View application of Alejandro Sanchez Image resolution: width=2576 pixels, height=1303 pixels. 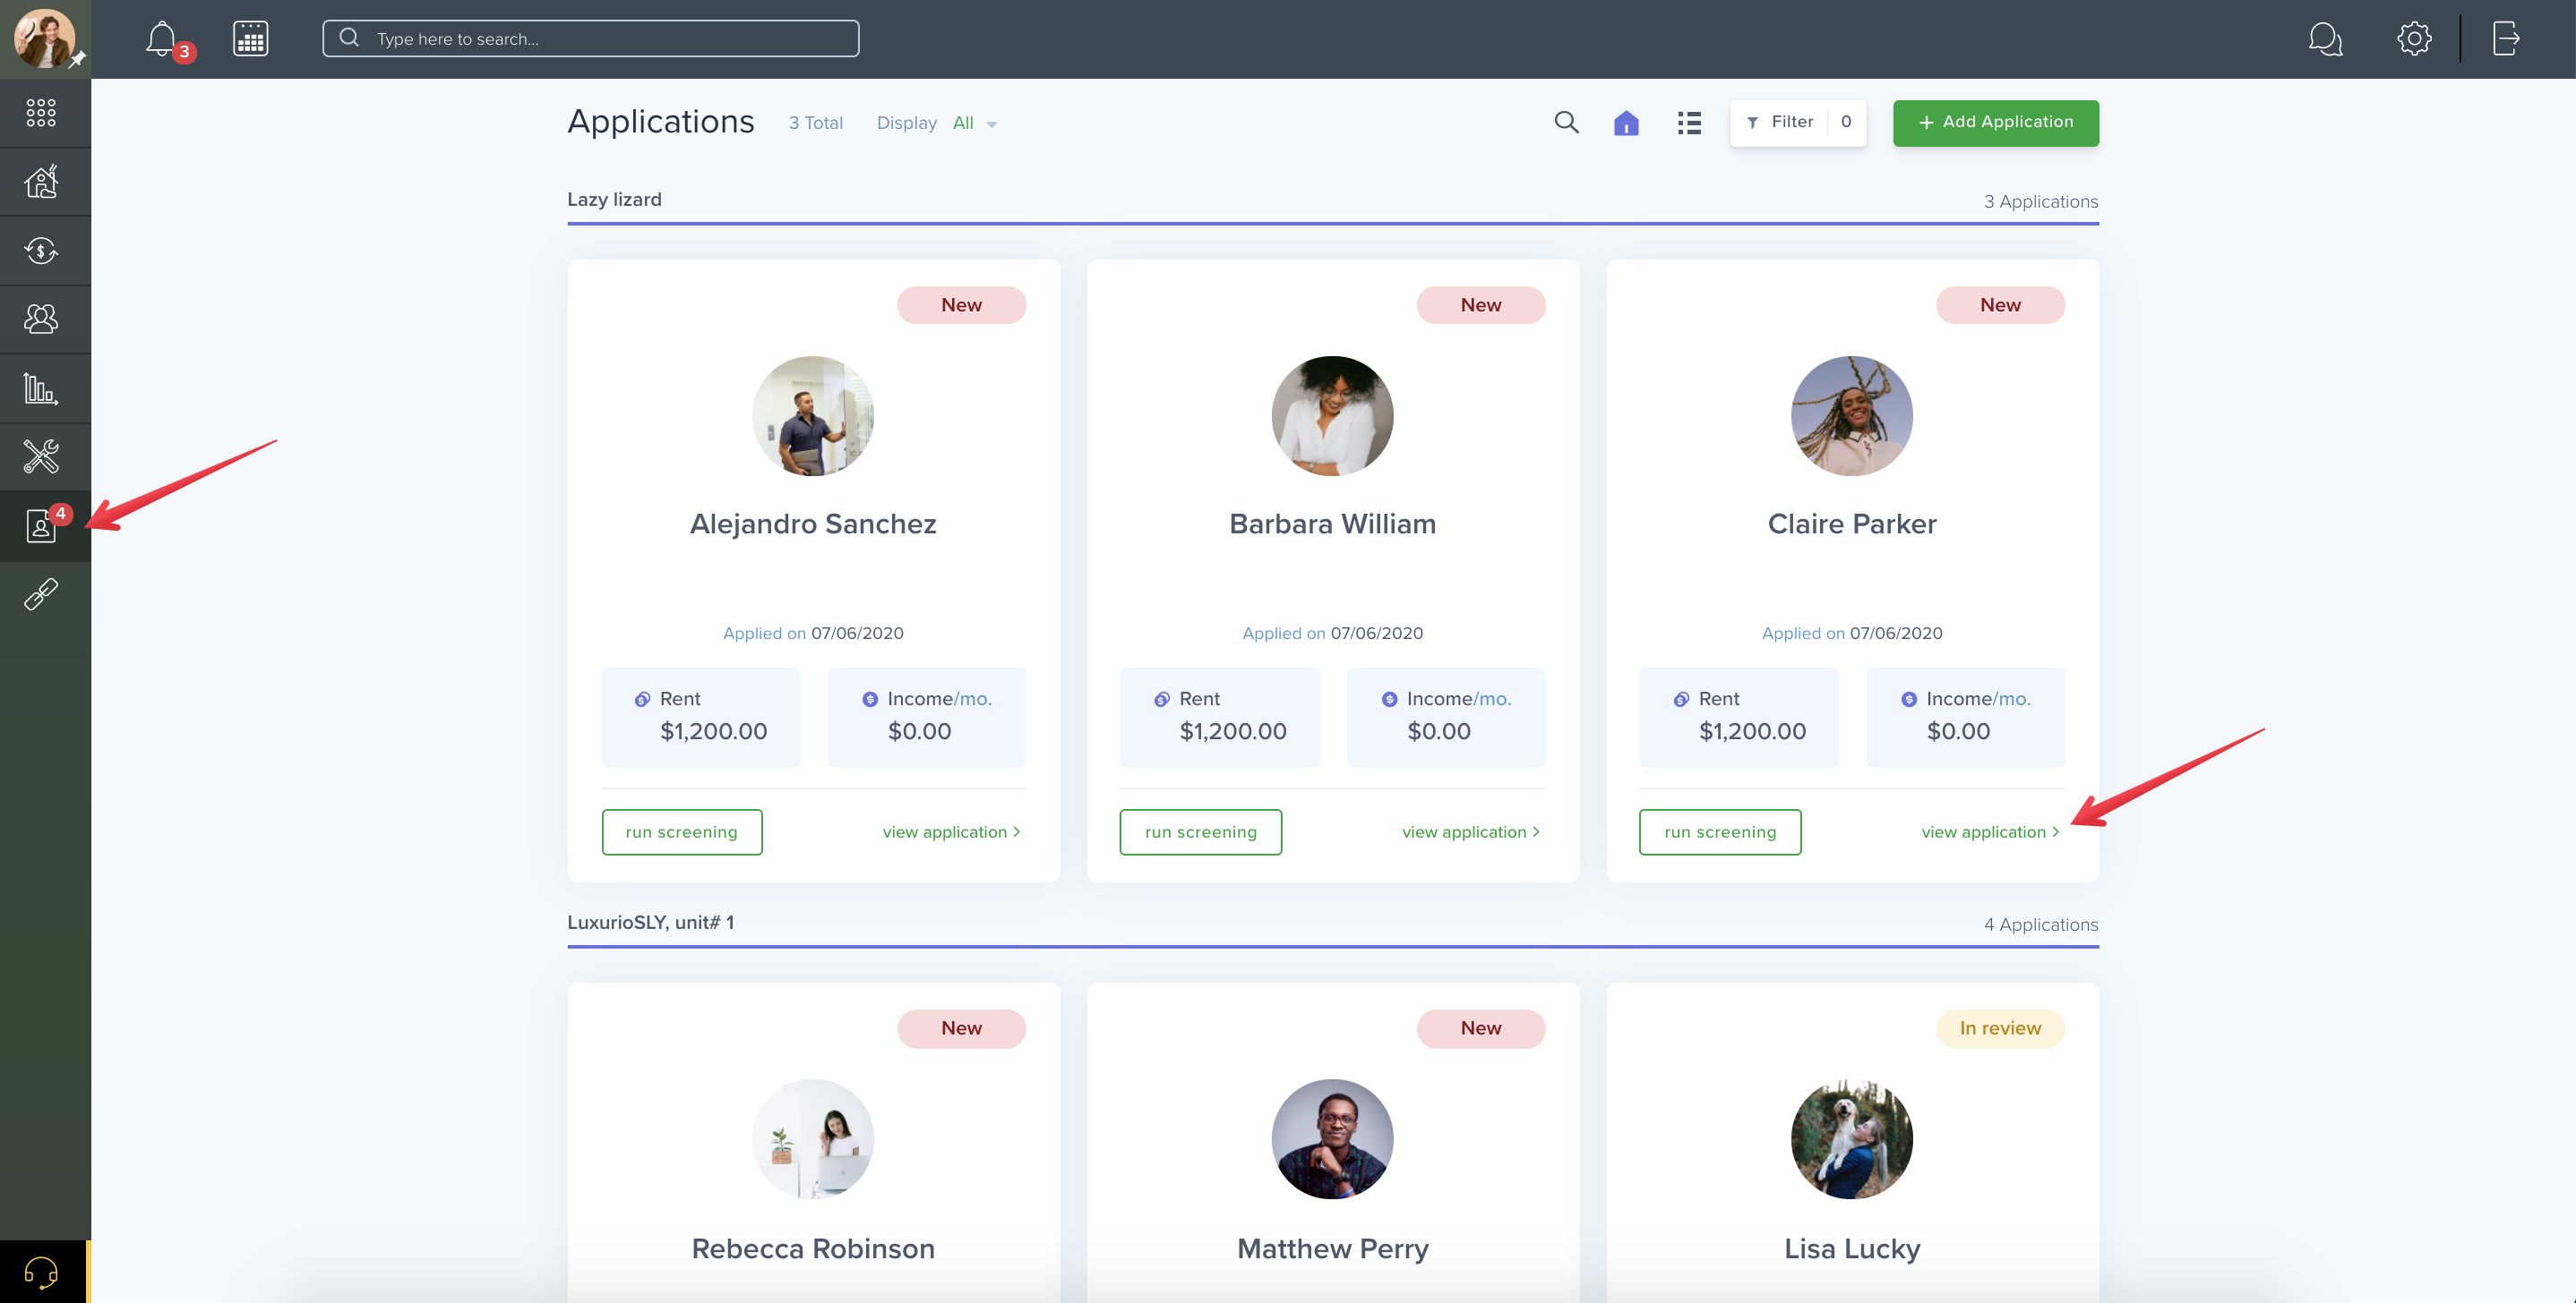[x=951, y=832]
